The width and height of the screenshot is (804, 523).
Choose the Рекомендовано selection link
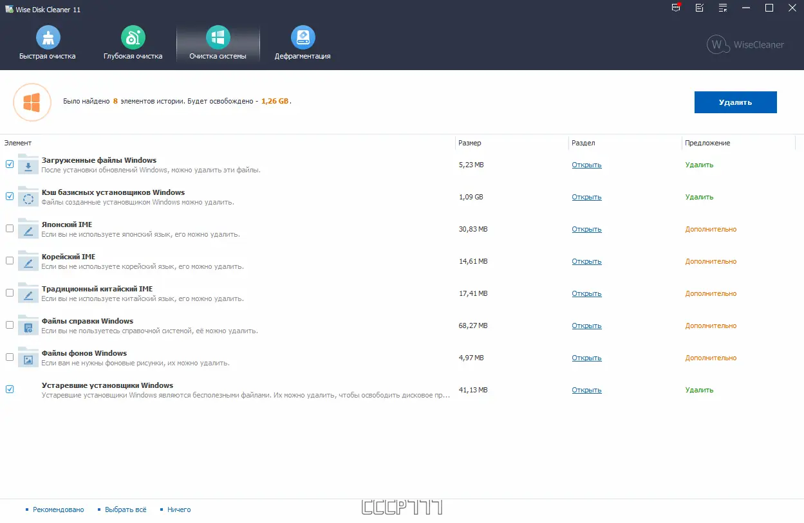[x=59, y=509]
